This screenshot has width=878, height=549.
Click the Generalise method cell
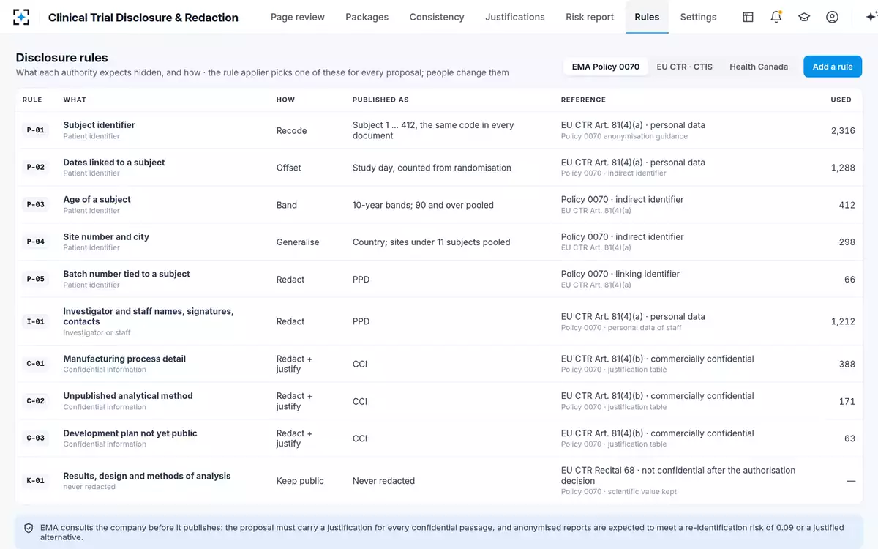tap(298, 242)
